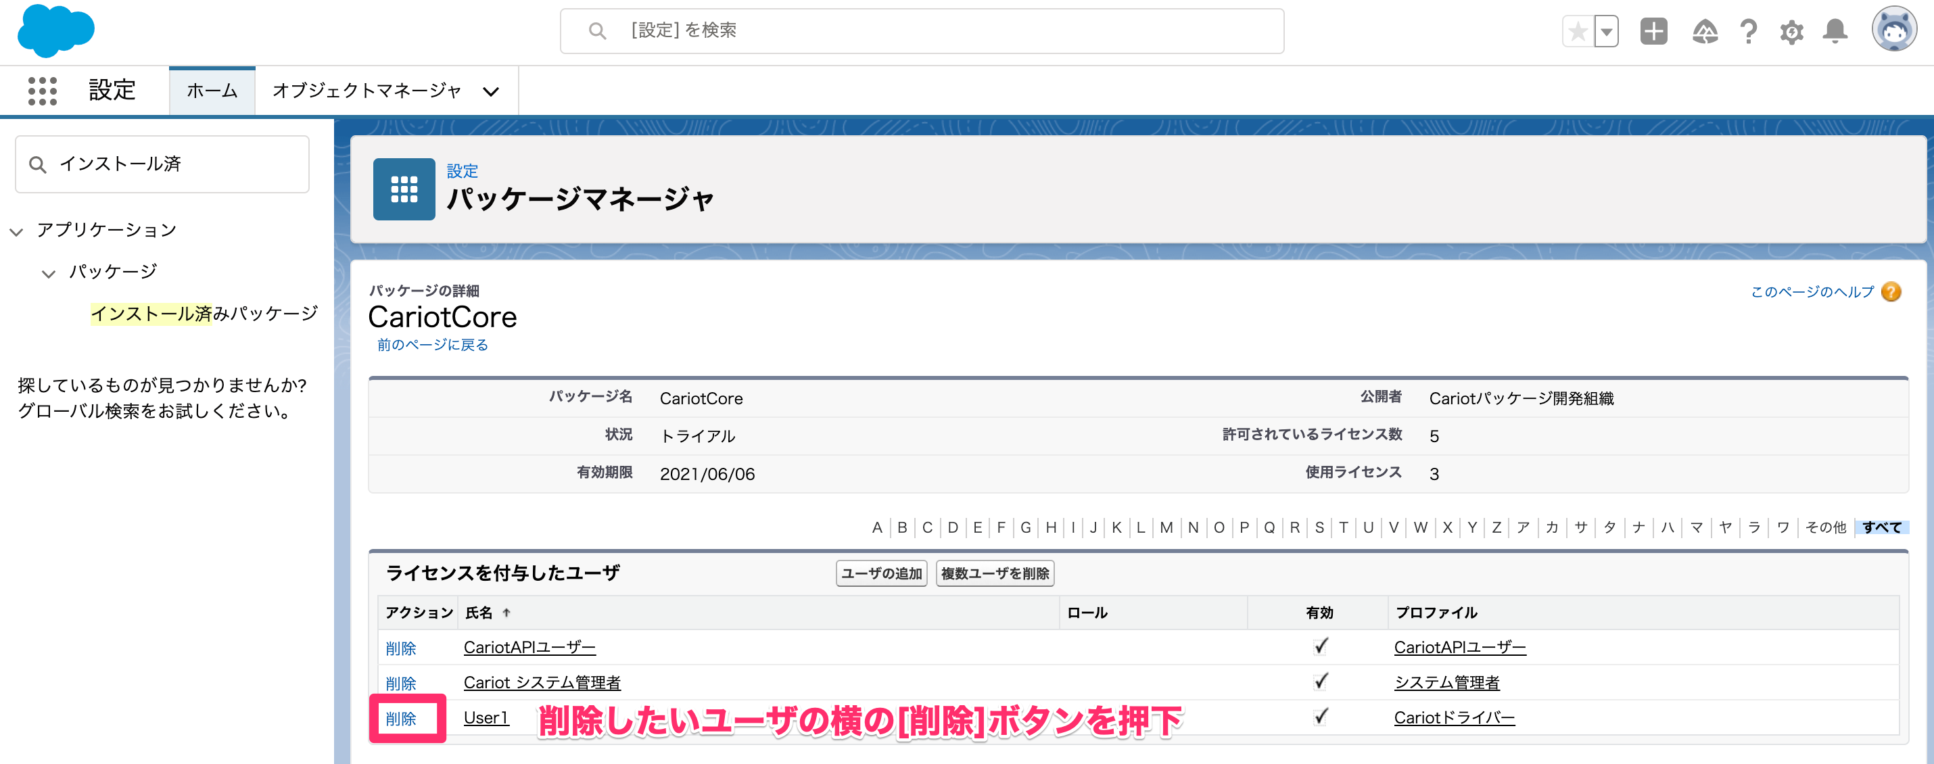Image resolution: width=1934 pixels, height=764 pixels.
Task: Open このページのヘルプ link
Action: click(1812, 291)
